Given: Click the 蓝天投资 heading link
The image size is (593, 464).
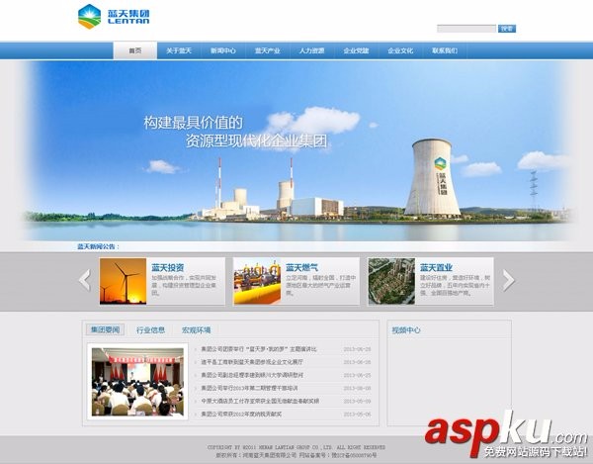Looking at the screenshot, I should (x=168, y=268).
